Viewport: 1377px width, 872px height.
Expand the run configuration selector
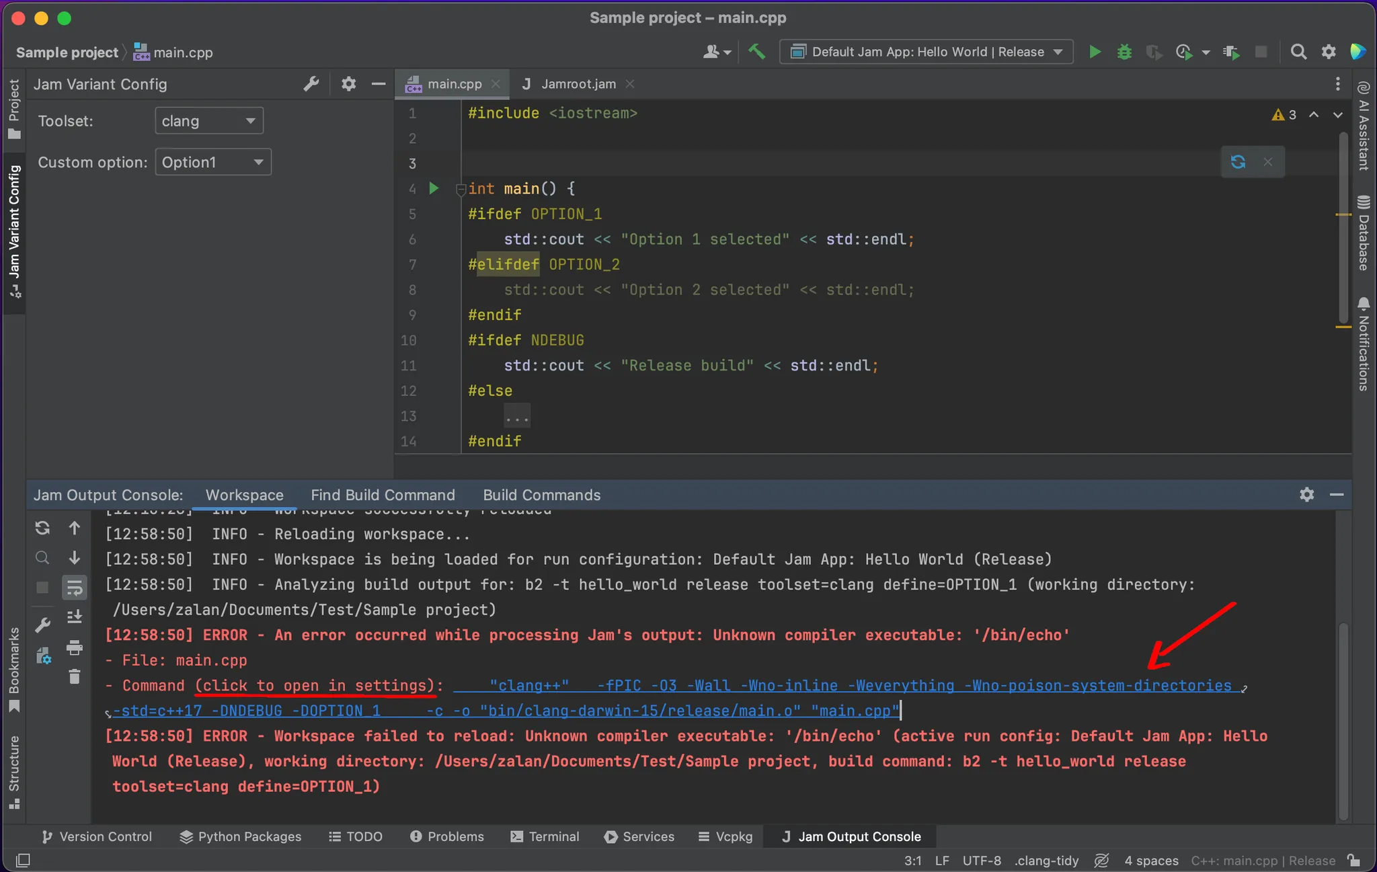926,52
